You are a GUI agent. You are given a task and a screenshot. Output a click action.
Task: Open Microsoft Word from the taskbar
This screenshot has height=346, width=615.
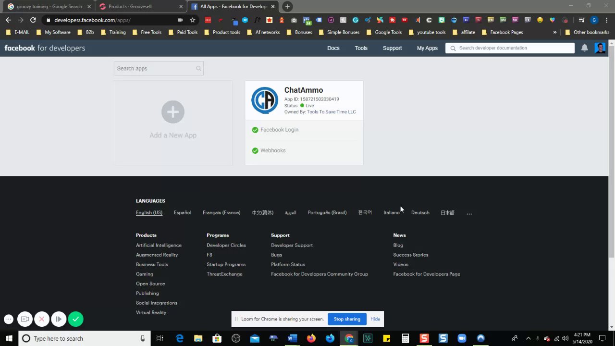pos(292,338)
